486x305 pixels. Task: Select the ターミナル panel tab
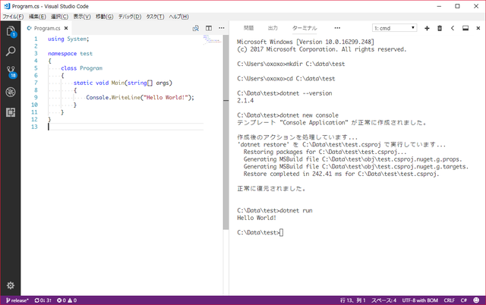coord(305,28)
